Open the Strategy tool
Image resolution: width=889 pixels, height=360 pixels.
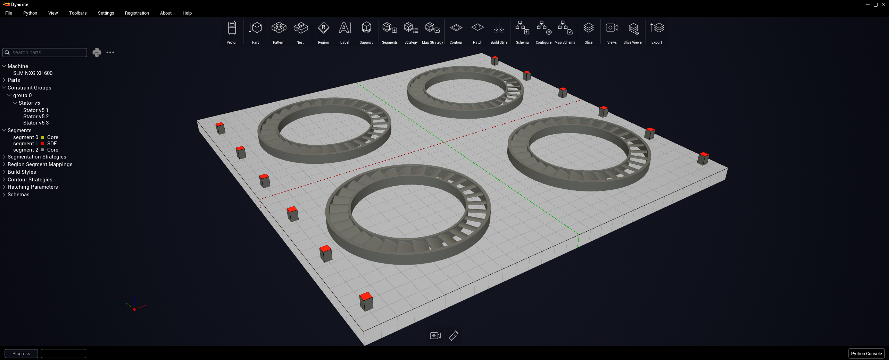(x=411, y=32)
